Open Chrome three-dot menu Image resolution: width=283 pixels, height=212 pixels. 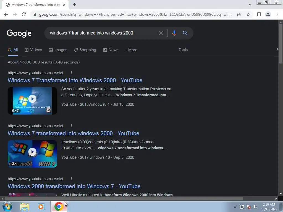pyautogui.click(x=277, y=14)
